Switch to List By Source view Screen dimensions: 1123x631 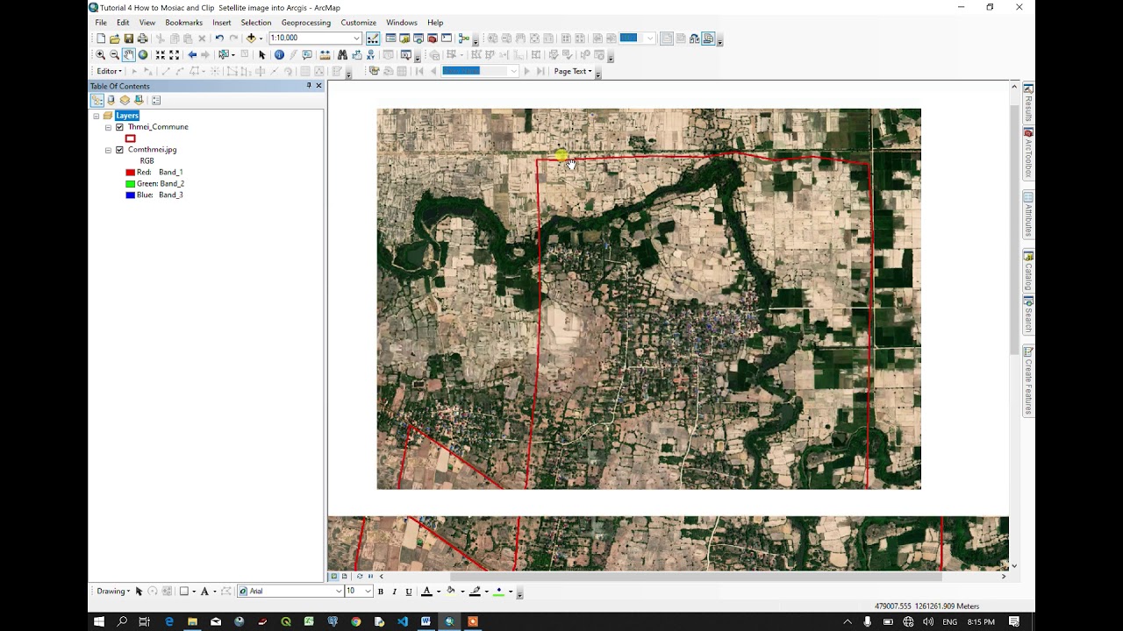[x=111, y=100]
